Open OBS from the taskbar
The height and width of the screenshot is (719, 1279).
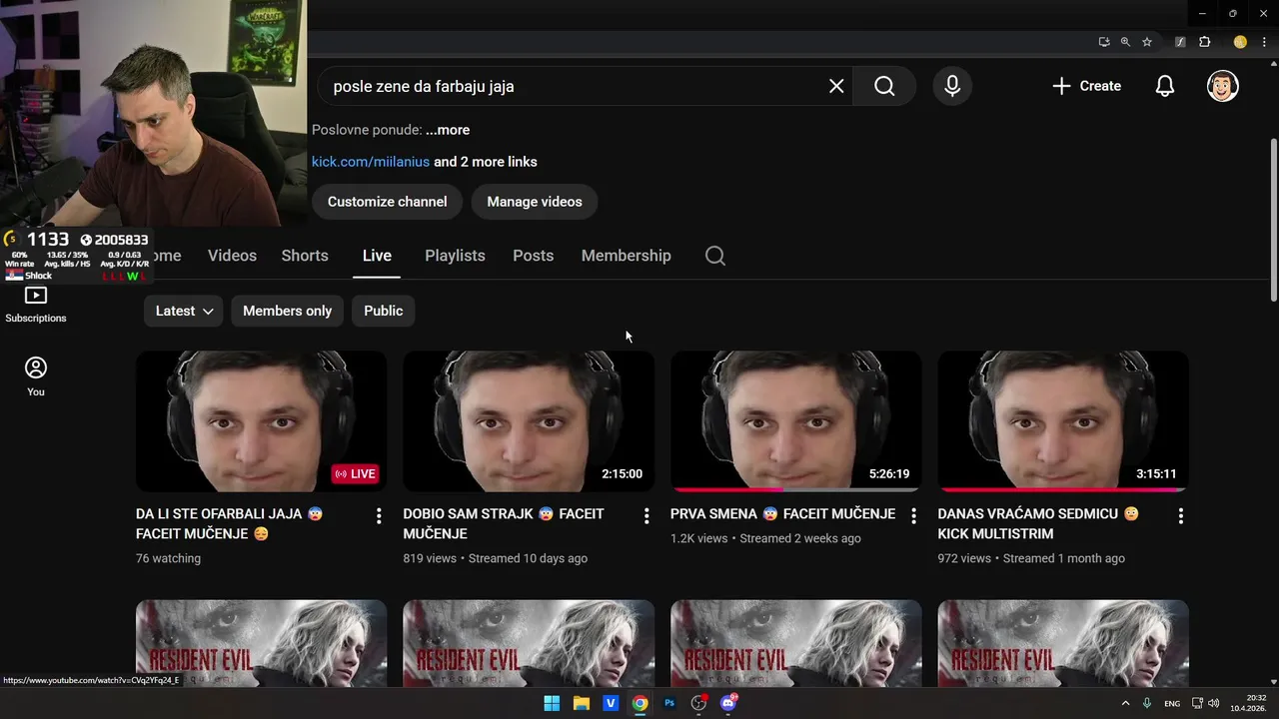[699, 703]
